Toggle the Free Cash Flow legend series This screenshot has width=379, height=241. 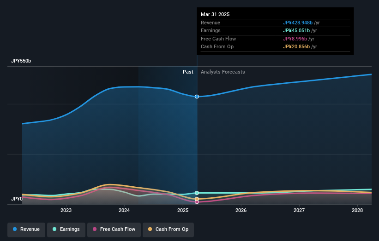tap(114, 230)
